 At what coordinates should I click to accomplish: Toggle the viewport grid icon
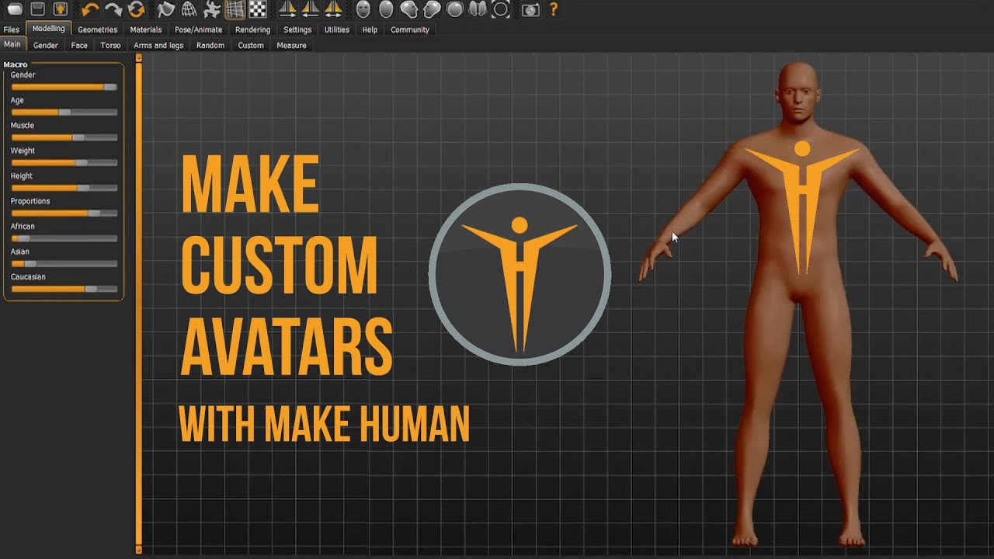pyautogui.click(x=235, y=9)
